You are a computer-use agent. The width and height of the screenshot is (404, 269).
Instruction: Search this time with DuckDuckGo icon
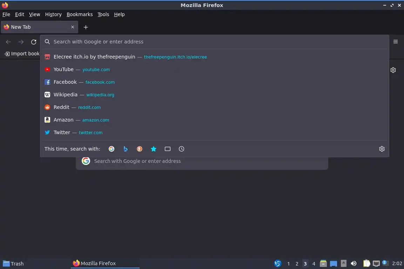139,149
